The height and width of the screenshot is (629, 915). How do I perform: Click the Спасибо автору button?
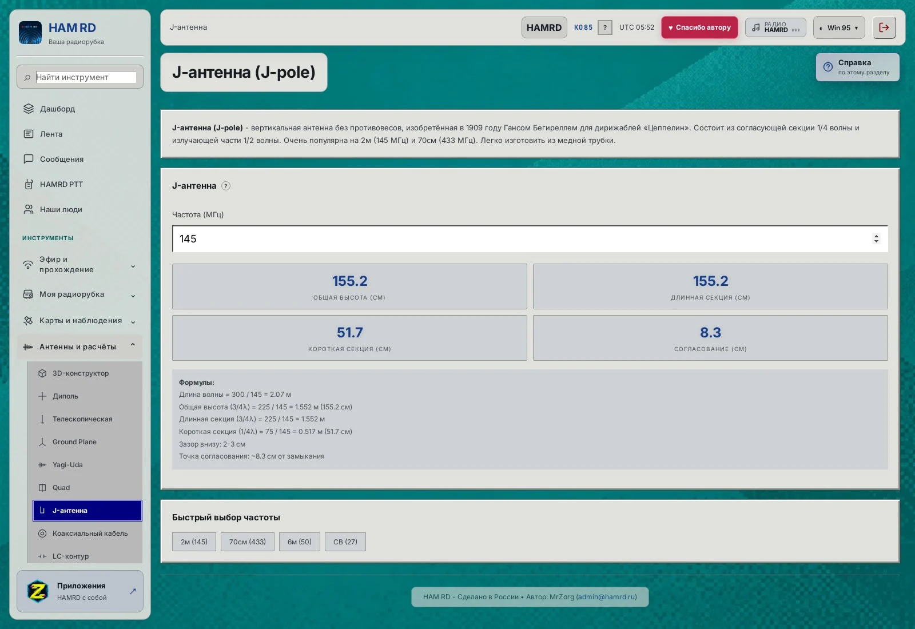(x=699, y=27)
